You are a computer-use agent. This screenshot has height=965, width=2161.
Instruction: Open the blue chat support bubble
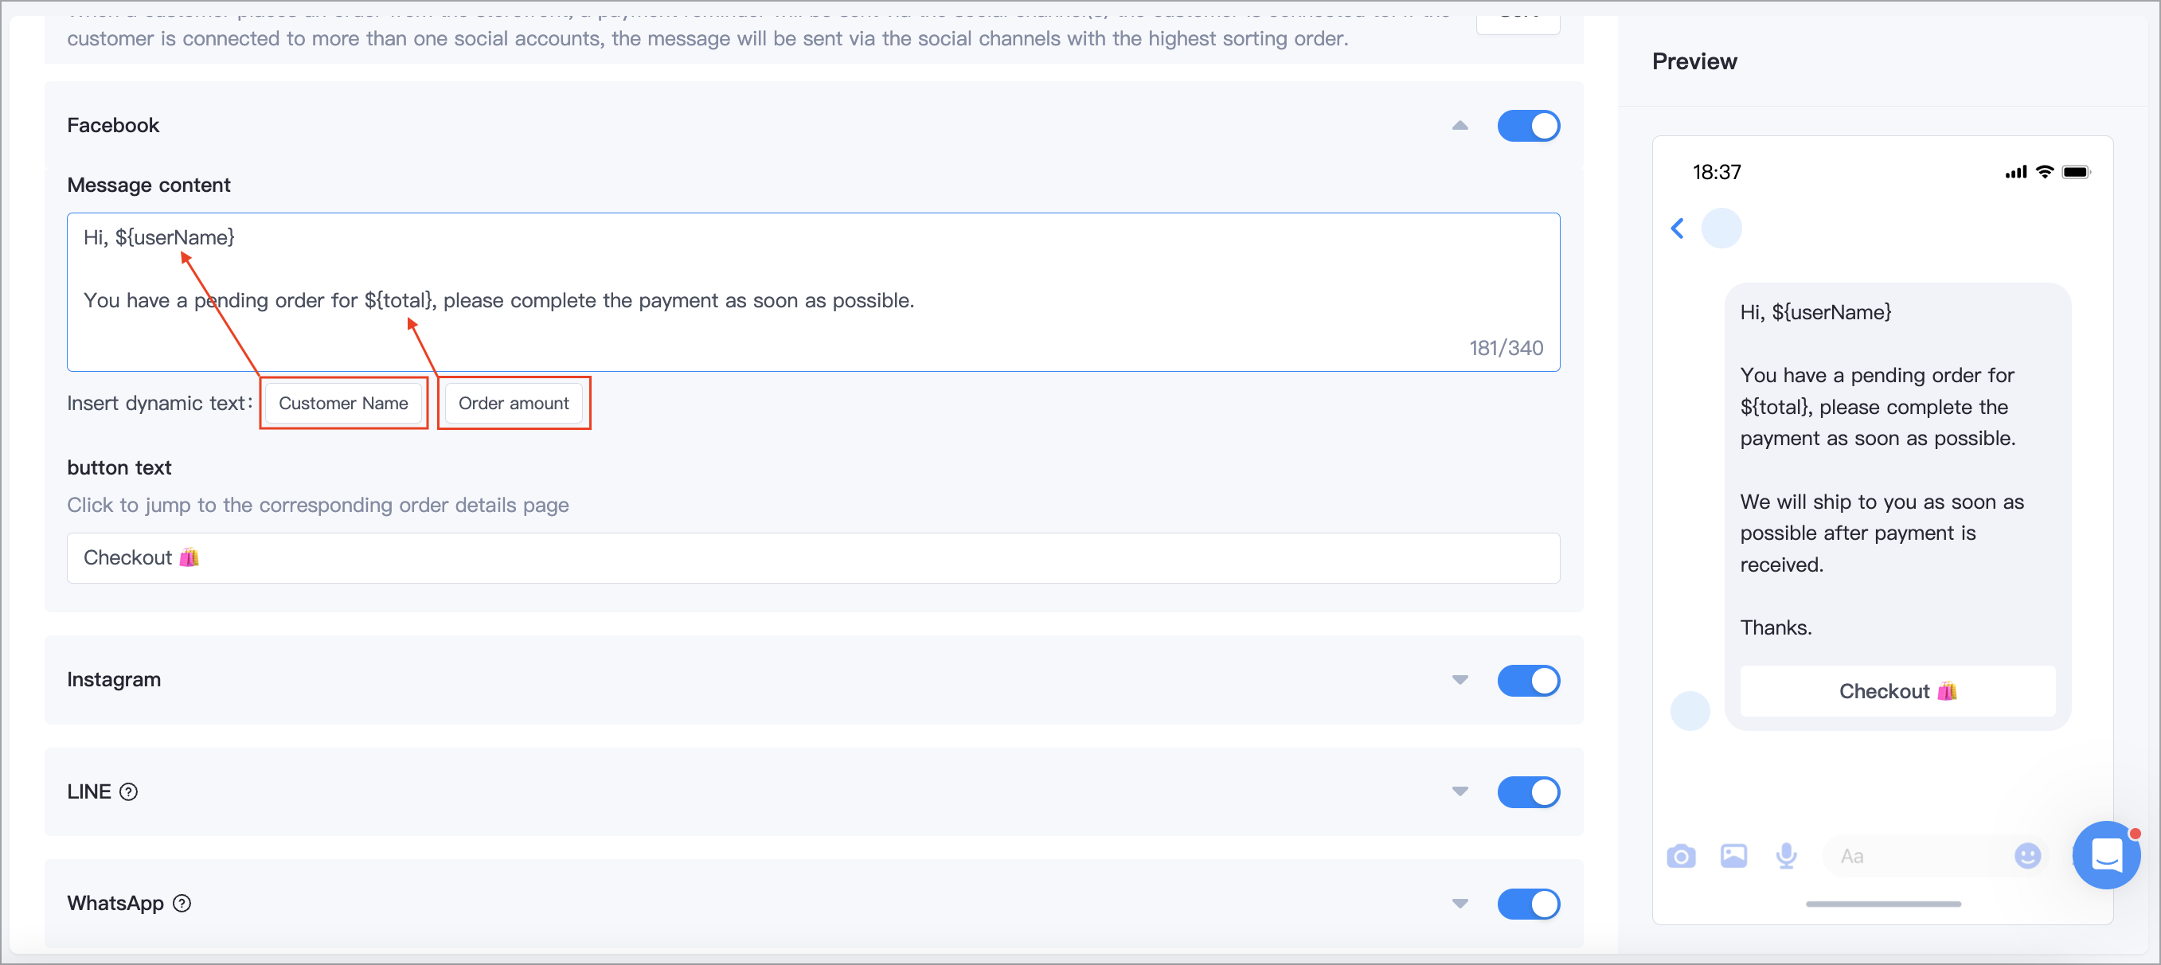pos(2105,855)
